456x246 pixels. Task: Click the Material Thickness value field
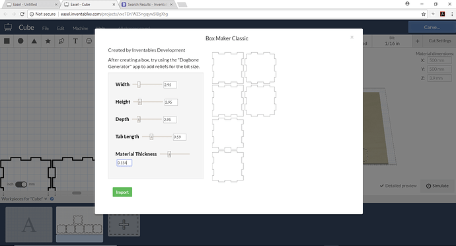pos(124,163)
